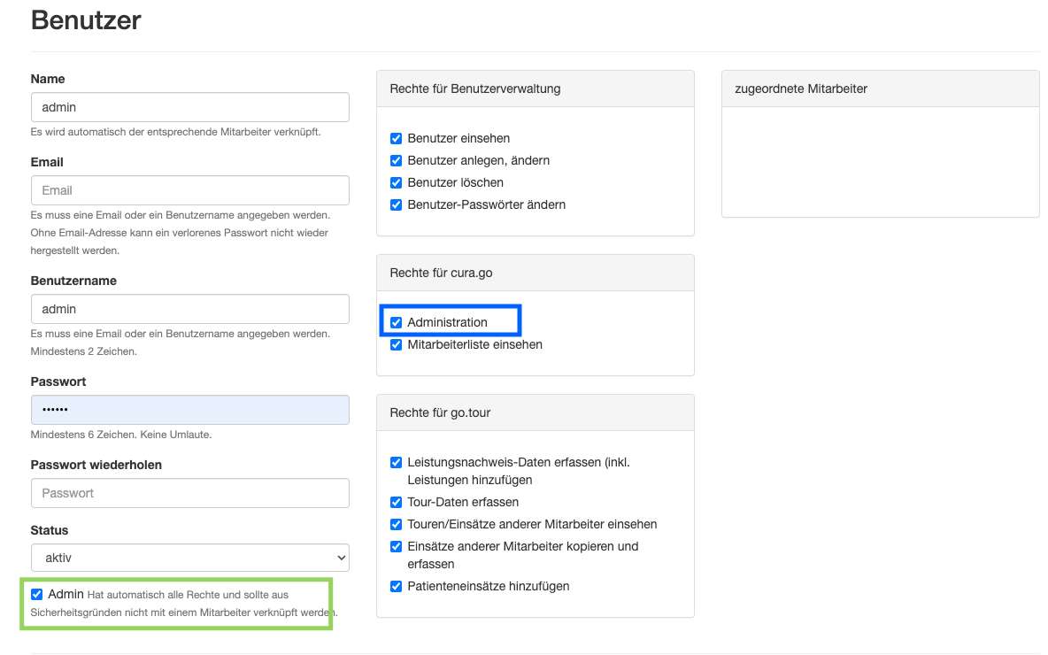Screen dimensions: 1048x655
Task: Click the 'Benutzer einsehen' label text
Action: click(458, 138)
